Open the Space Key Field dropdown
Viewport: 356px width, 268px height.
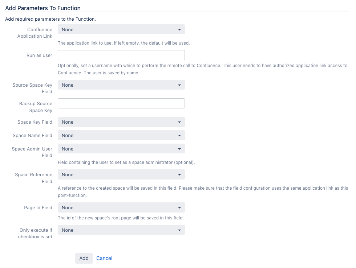click(x=121, y=122)
